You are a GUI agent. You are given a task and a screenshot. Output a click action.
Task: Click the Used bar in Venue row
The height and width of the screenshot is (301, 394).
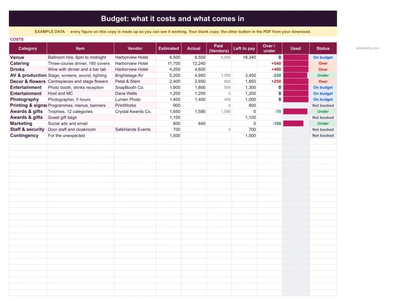point(296,57)
